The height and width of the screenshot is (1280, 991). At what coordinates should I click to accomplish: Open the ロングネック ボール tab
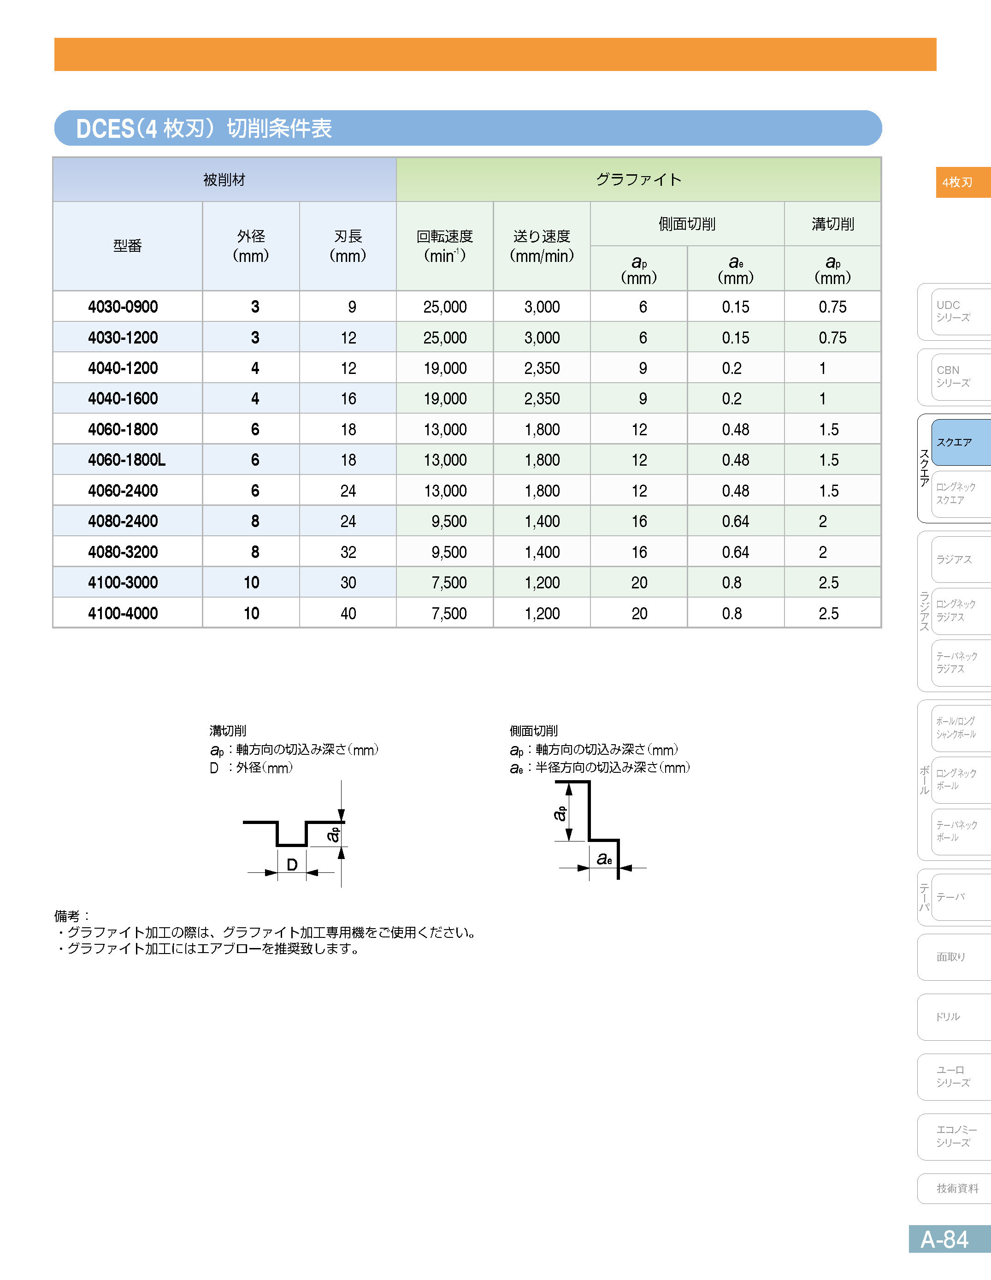(x=961, y=780)
